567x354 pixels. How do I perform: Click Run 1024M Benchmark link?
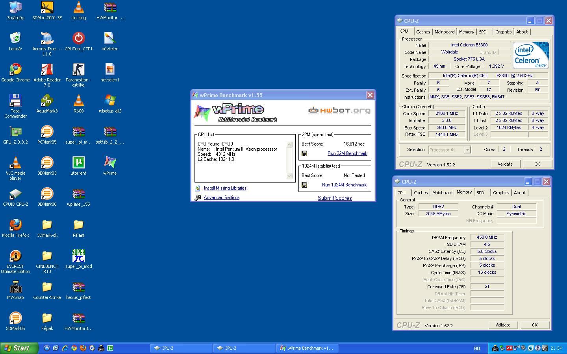point(344,185)
